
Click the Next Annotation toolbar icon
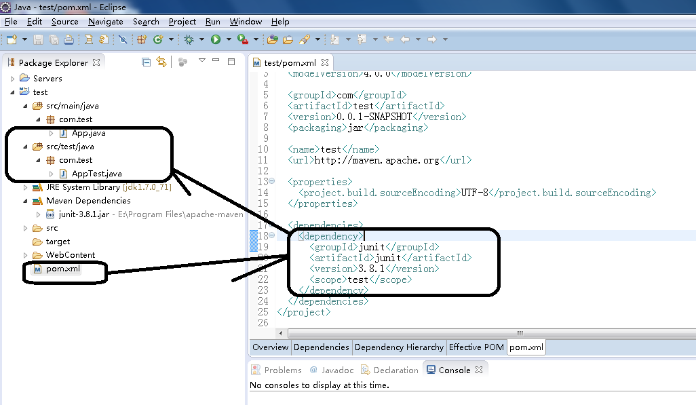(334, 39)
